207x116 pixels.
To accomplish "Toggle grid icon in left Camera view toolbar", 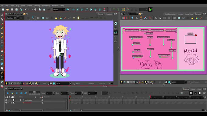I will 38,18.
